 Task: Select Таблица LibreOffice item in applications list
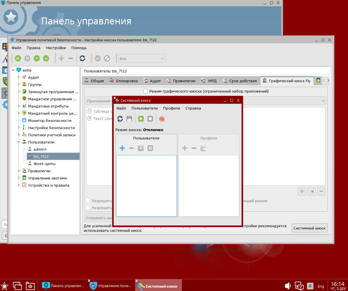[100, 111]
